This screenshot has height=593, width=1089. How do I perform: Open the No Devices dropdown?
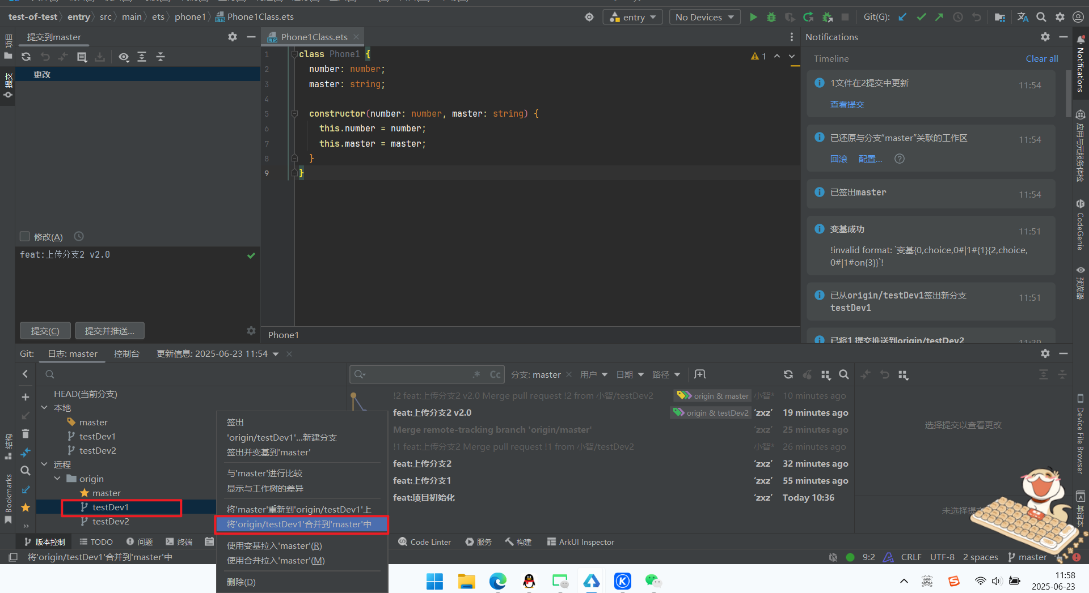(x=704, y=17)
